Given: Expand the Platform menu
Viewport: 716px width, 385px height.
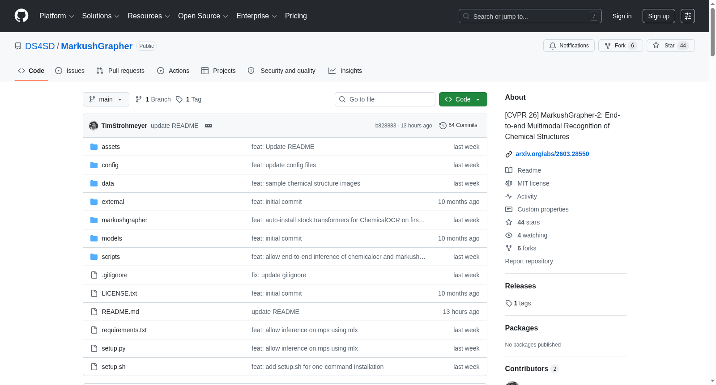Looking at the screenshot, I should tap(57, 16).
